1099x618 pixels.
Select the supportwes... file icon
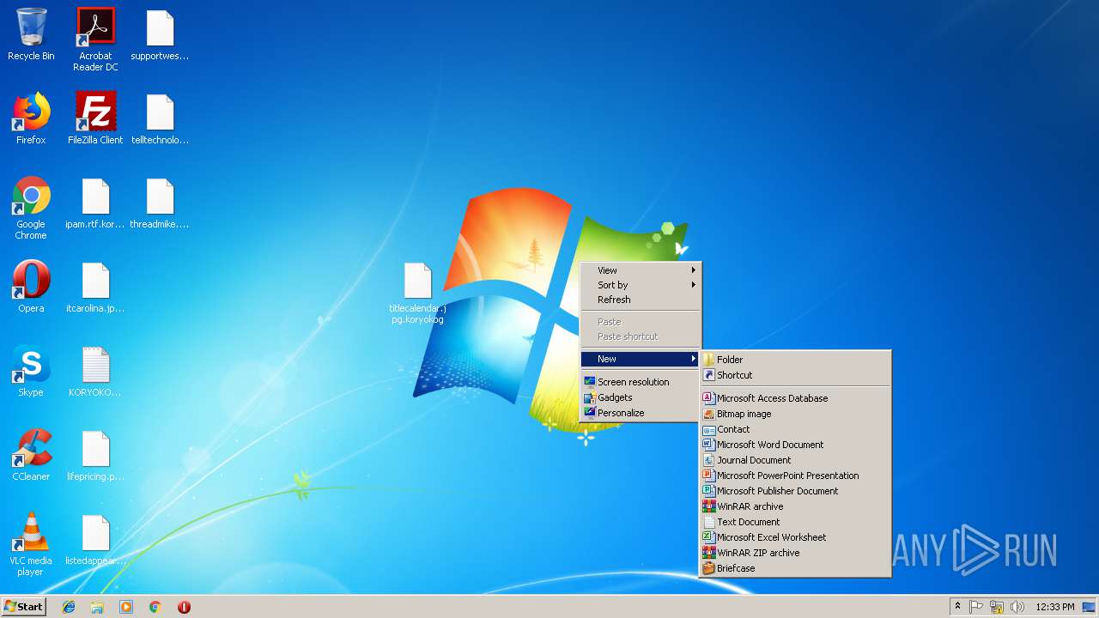[x=160, y=34]
